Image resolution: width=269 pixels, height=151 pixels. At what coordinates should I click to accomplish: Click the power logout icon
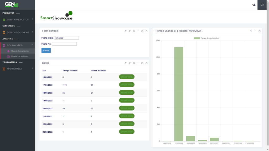coord(262,5)
